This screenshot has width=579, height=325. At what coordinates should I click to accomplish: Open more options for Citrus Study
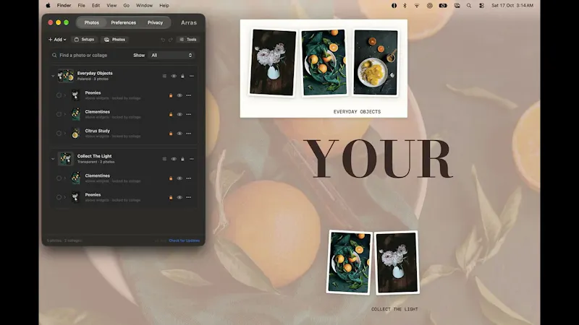(189, 134)
